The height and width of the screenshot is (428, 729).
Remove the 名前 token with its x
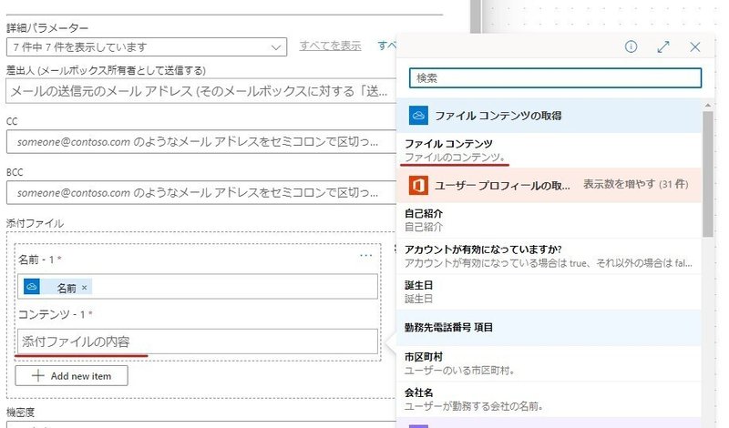[x=84, y=288]
